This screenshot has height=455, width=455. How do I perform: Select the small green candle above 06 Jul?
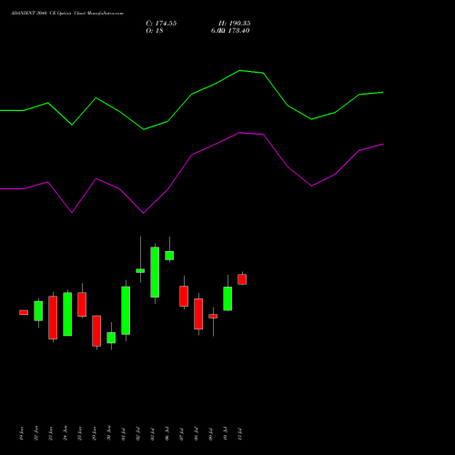[x=169, y=256]
